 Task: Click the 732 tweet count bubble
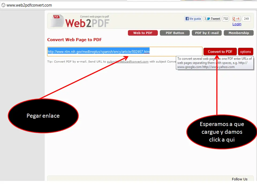[225, 19]
